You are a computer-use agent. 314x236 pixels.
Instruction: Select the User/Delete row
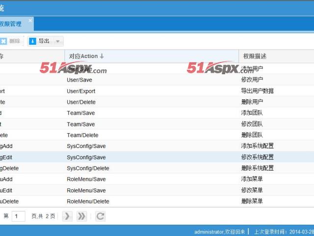coord(81,102)
